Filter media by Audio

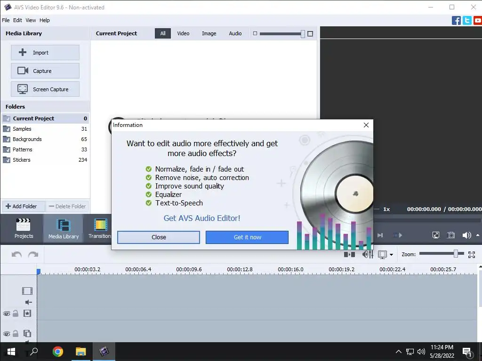point(235,33)
